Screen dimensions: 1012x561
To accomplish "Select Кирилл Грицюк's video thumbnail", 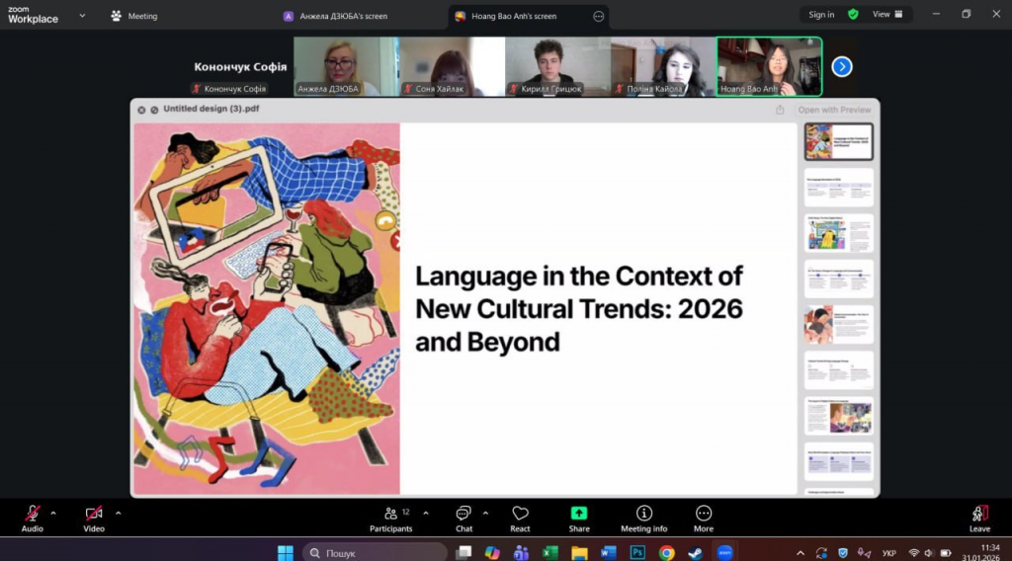I will (554, 66).
